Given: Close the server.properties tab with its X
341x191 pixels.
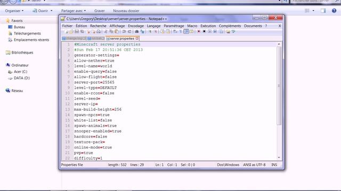Looking at the screenshot, I should 137,38.
